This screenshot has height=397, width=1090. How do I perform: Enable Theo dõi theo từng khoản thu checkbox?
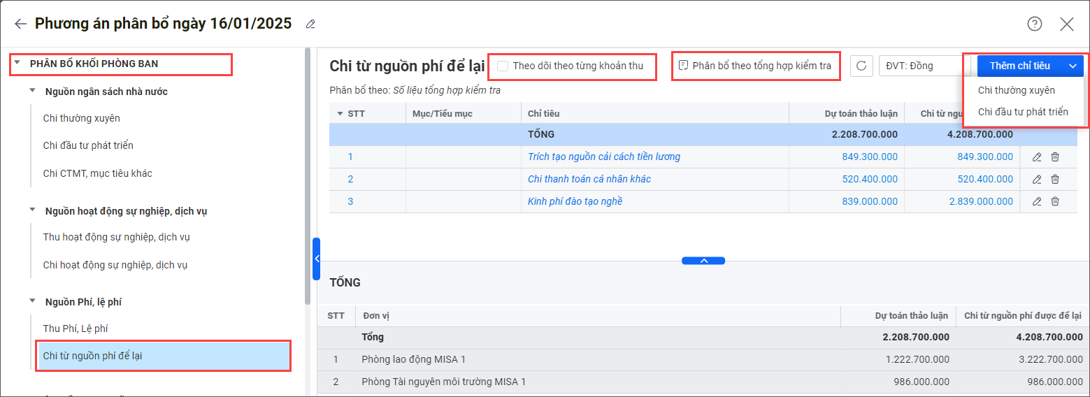[503, 66]
